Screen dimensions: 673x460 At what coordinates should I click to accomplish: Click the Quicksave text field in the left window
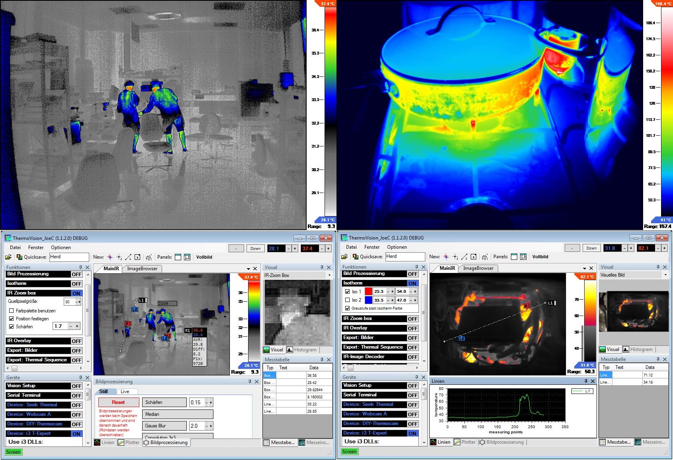tap(68, 257)
